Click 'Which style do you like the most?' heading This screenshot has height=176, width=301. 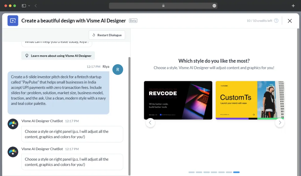pyautogui.click(x=214, y=61)
